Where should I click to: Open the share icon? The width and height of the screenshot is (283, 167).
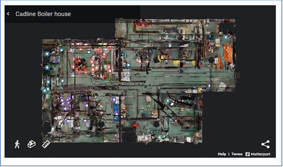265,144
